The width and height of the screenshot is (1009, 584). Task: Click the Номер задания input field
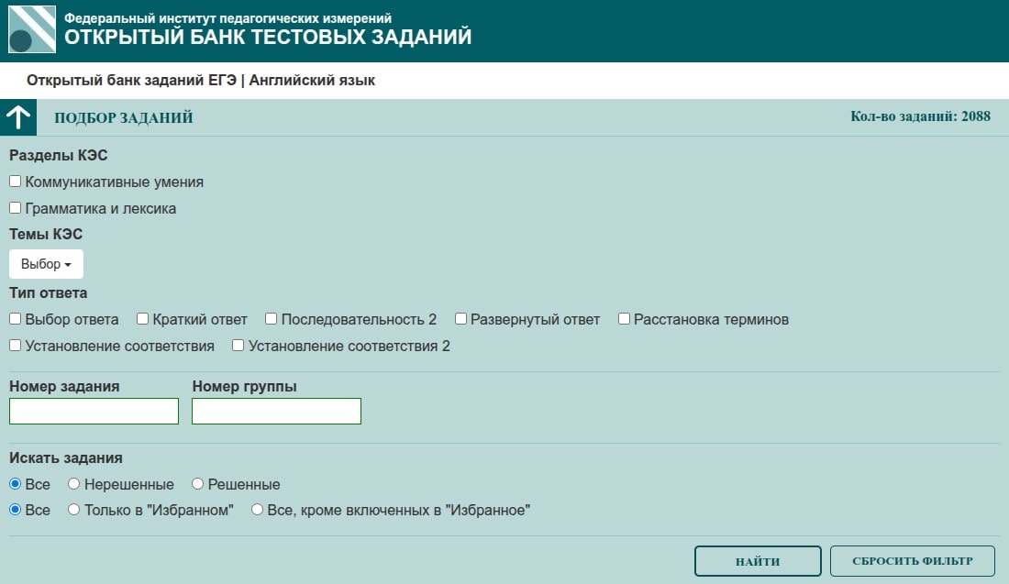pyautogui.click(x=94, y=412)
